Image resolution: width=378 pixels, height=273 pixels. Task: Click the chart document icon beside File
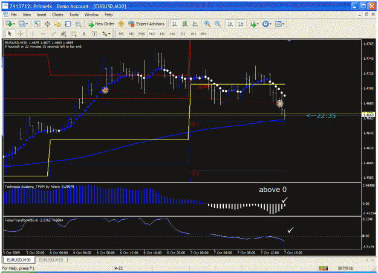pos(5,14)
